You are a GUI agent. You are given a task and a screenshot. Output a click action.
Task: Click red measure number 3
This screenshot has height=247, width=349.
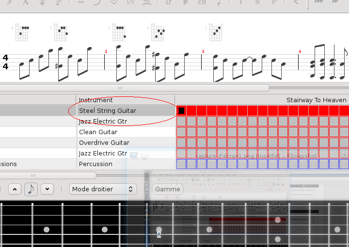[203, 51]
